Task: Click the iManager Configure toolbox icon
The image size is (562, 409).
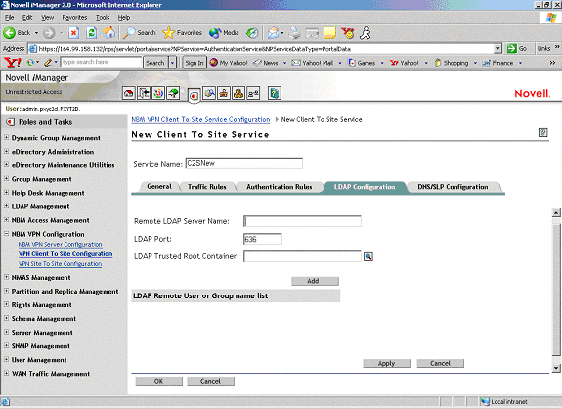Action: click(x=224, y=93)
